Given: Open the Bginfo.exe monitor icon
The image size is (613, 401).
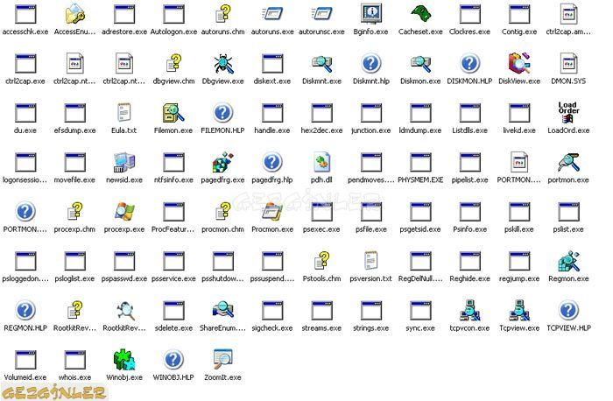Looking at the screenshot, I should pyautogui.click(x=371, y=14).
